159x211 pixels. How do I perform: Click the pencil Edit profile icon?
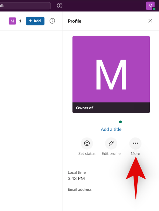(111, 143)
